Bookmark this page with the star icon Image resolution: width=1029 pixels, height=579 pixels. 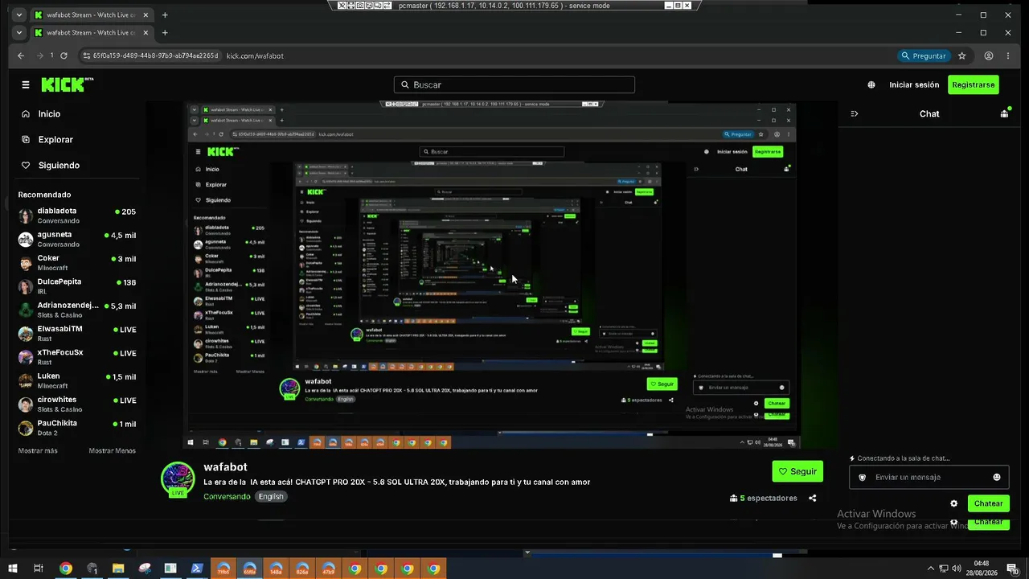tap(961, 55)
